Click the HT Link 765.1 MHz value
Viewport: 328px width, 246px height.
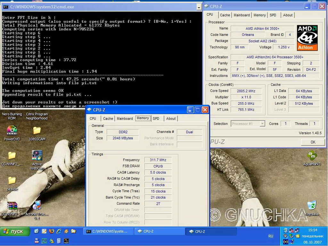click(246, 110)
